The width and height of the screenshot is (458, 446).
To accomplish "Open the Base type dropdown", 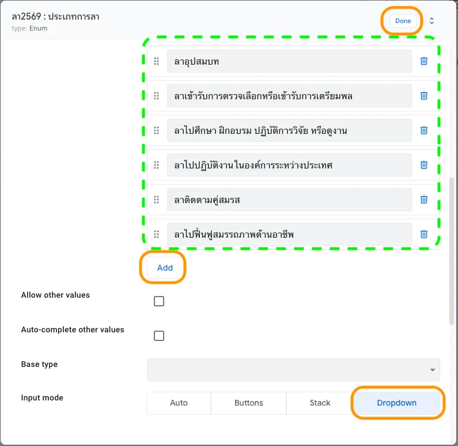I will [293, 370].
